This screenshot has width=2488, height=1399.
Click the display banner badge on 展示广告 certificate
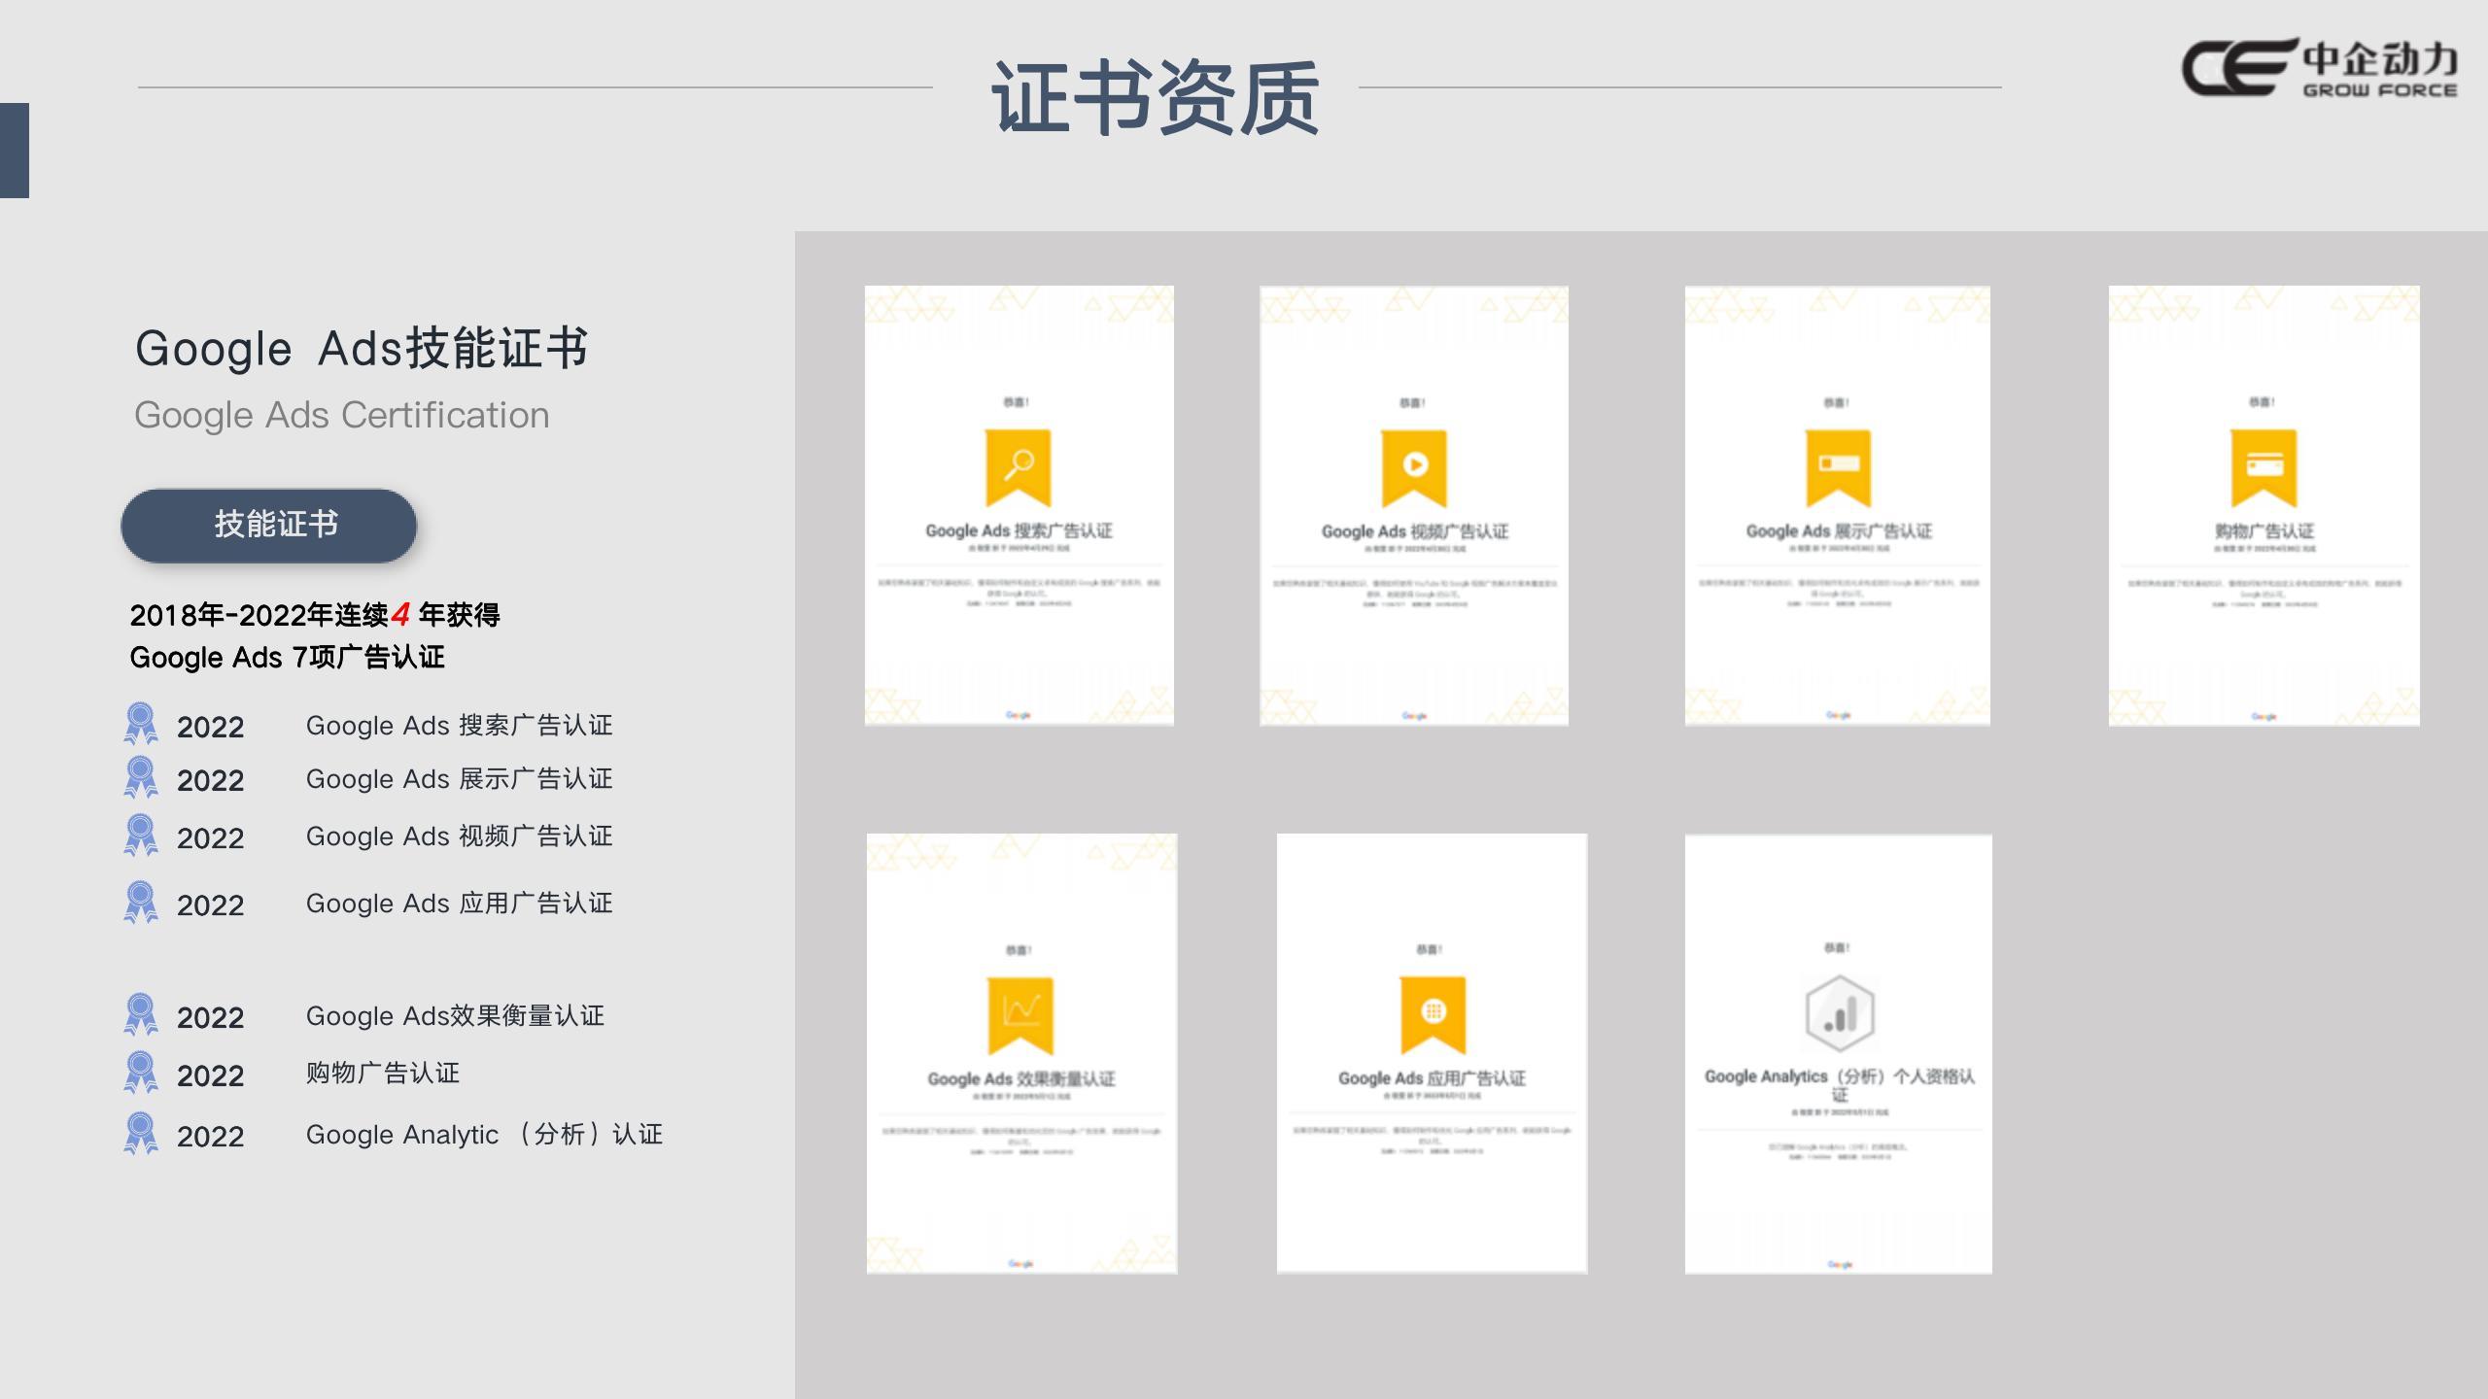click(x=1839, y=467)
